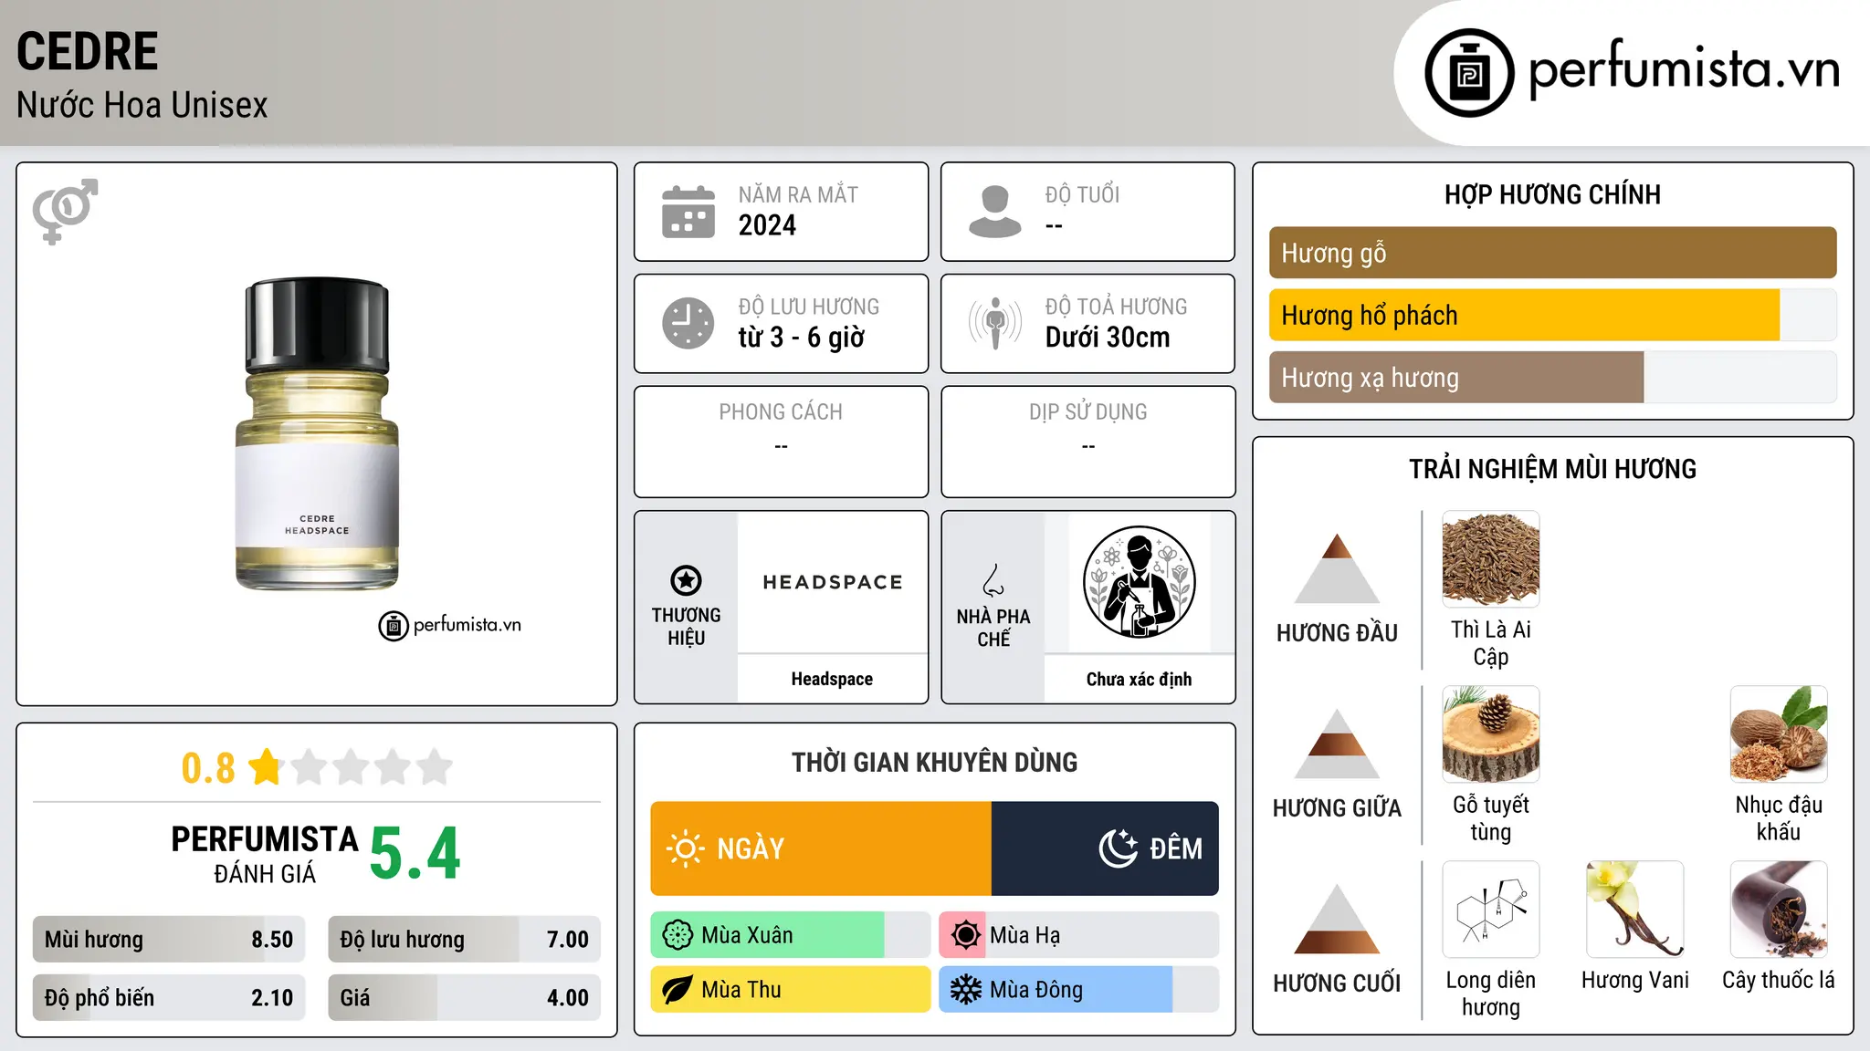This screenshot has width=1870, height=1051.
Task: Click the winter snowflake icon
Action: pos(965,990)
